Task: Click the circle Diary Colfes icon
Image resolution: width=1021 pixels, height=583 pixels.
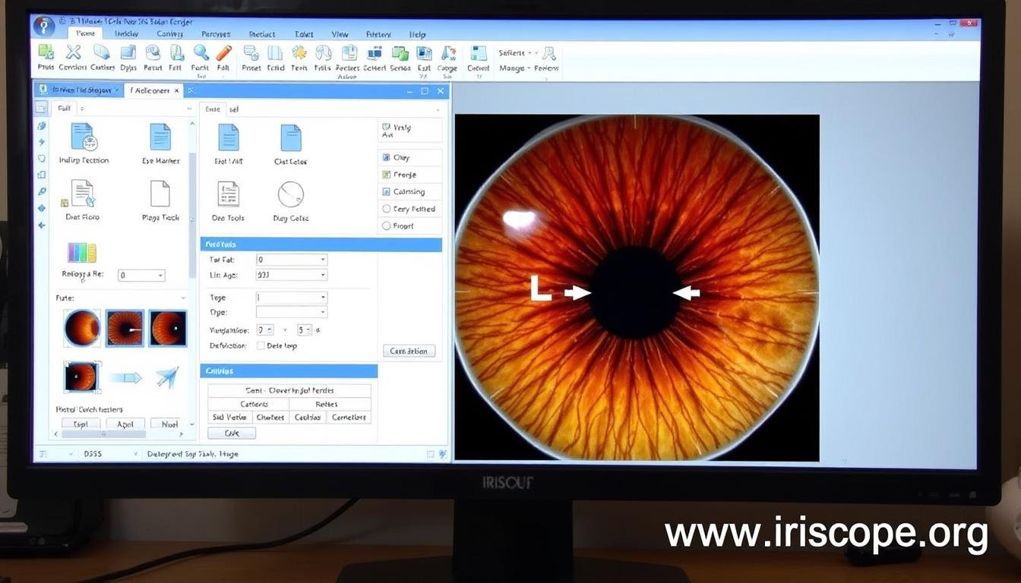Action: click(290, 195)
